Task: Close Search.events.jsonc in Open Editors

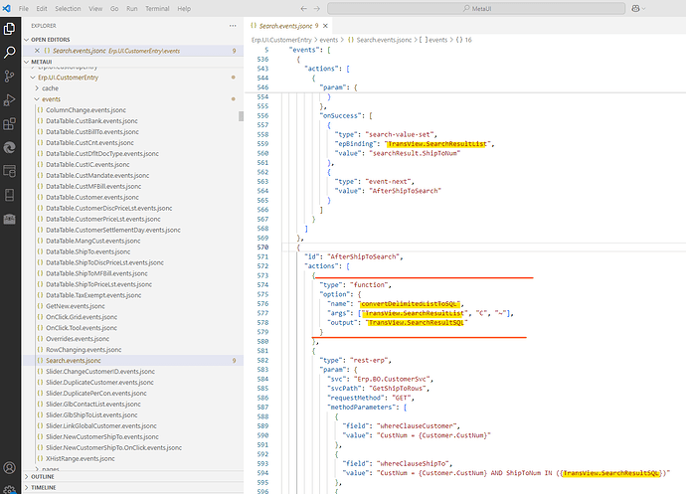Action: click(x=37, y=51)
